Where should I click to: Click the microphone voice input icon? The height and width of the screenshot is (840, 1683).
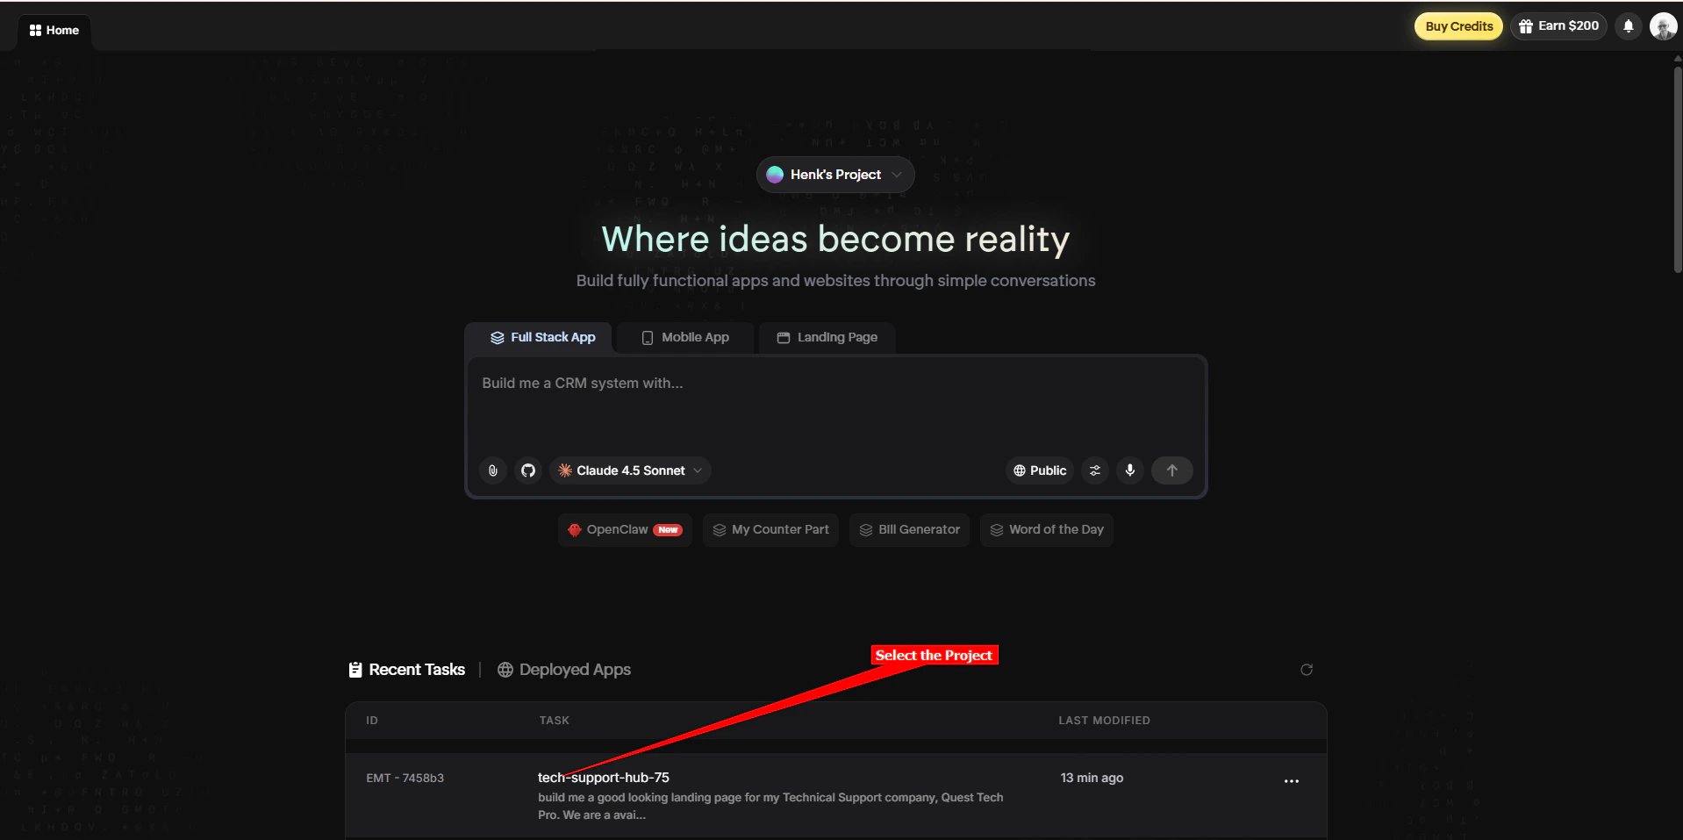1130,470
